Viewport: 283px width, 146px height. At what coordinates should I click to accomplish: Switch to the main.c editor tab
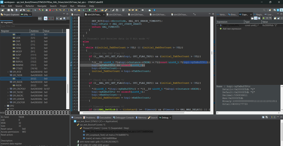point(77,14)
